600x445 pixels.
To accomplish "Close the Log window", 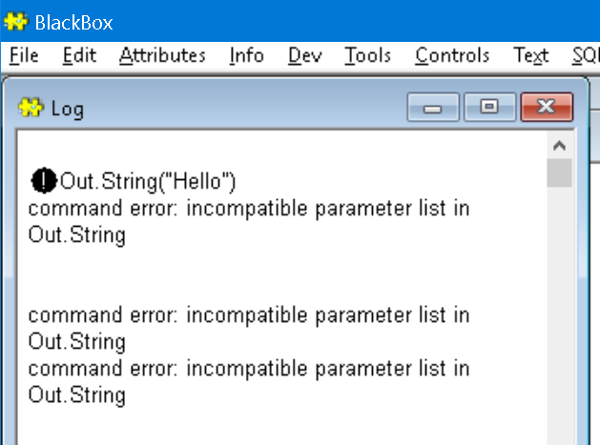I will [x=547, y=108].
